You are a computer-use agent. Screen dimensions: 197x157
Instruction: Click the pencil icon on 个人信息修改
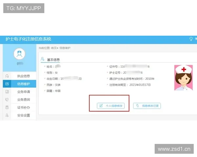(101, 106)
